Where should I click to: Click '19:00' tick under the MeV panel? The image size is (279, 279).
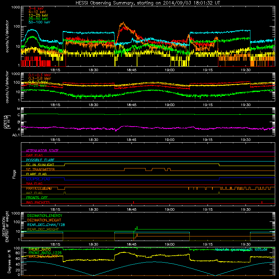pyautogui.click(x=169, y=105)
